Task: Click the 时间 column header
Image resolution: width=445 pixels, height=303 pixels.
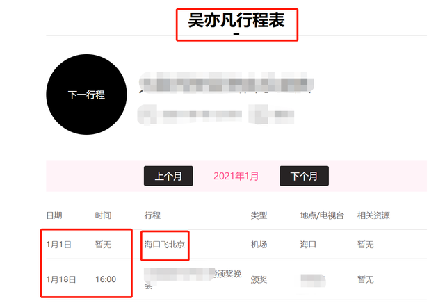Action: point(103,215)
